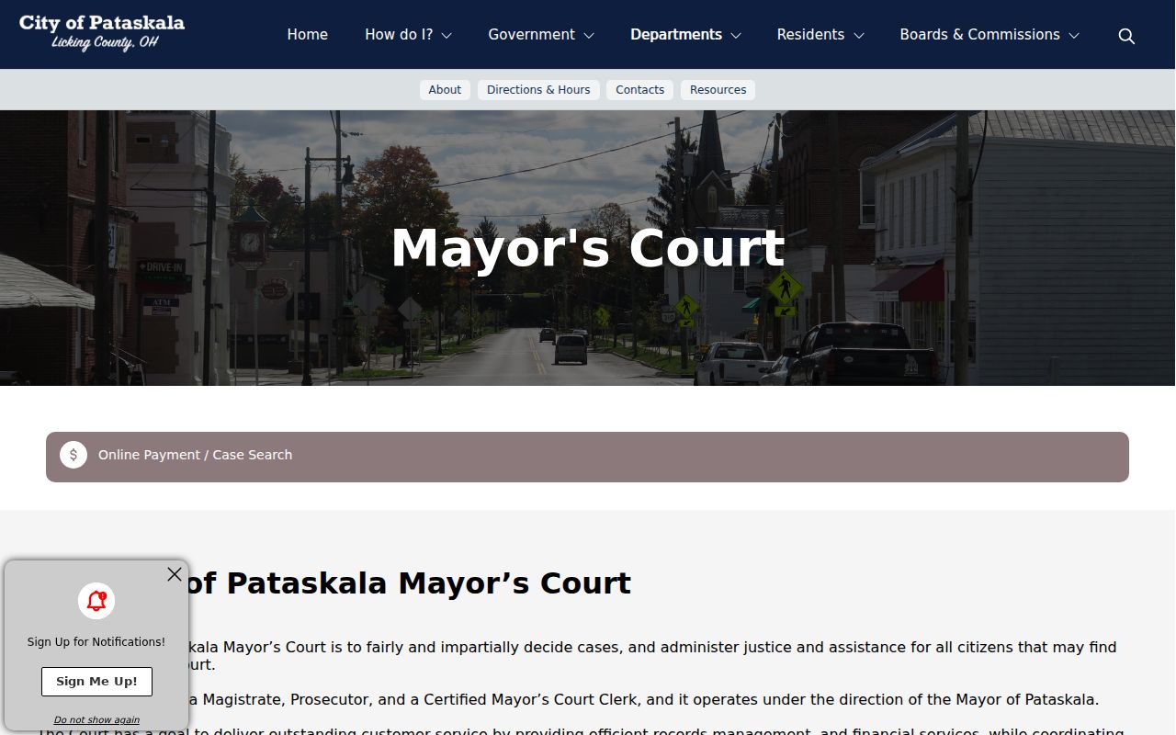The image size is (1176, 735).
Task: Click the Mayor's Court banner title
Action: [588, 248]
